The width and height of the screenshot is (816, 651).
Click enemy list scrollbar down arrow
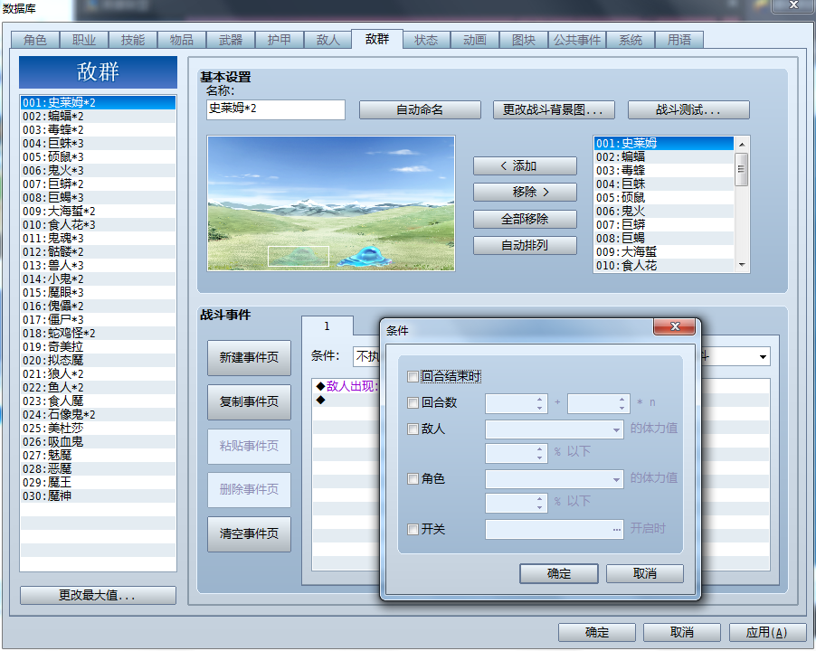click(x=742, y=265)
